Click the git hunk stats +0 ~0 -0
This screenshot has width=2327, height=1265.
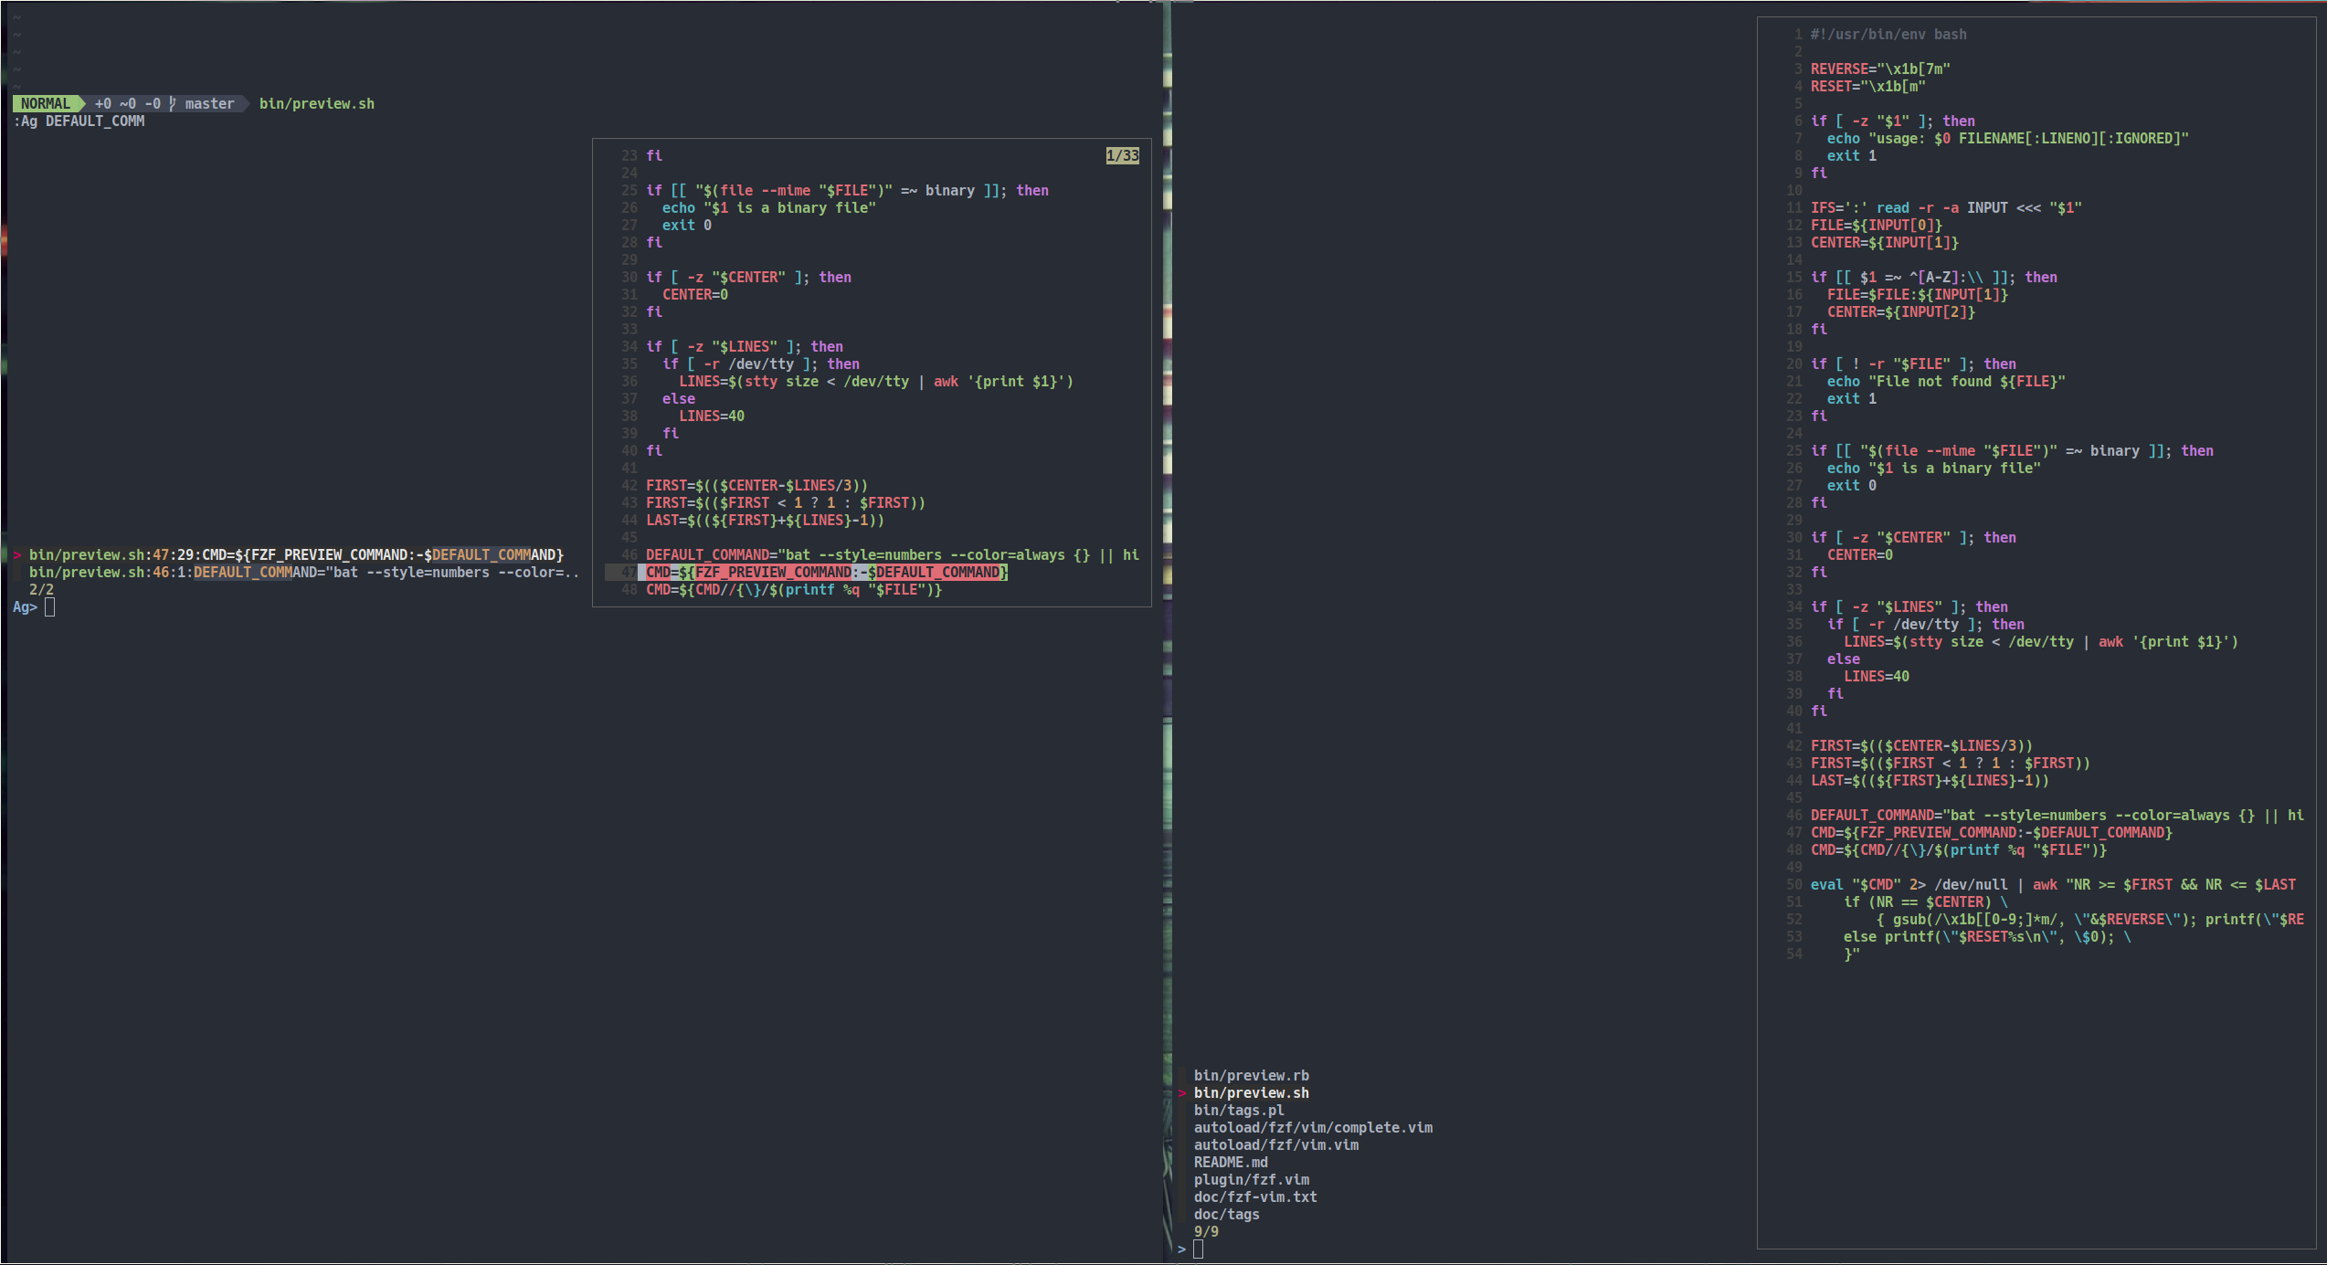coord(127,104)
